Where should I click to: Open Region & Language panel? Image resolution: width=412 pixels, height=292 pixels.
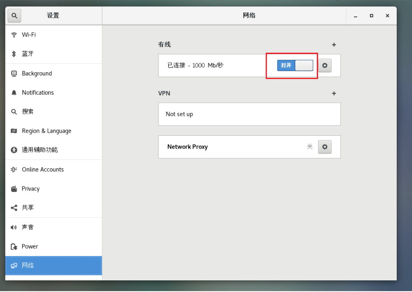[x=54, y=131]
